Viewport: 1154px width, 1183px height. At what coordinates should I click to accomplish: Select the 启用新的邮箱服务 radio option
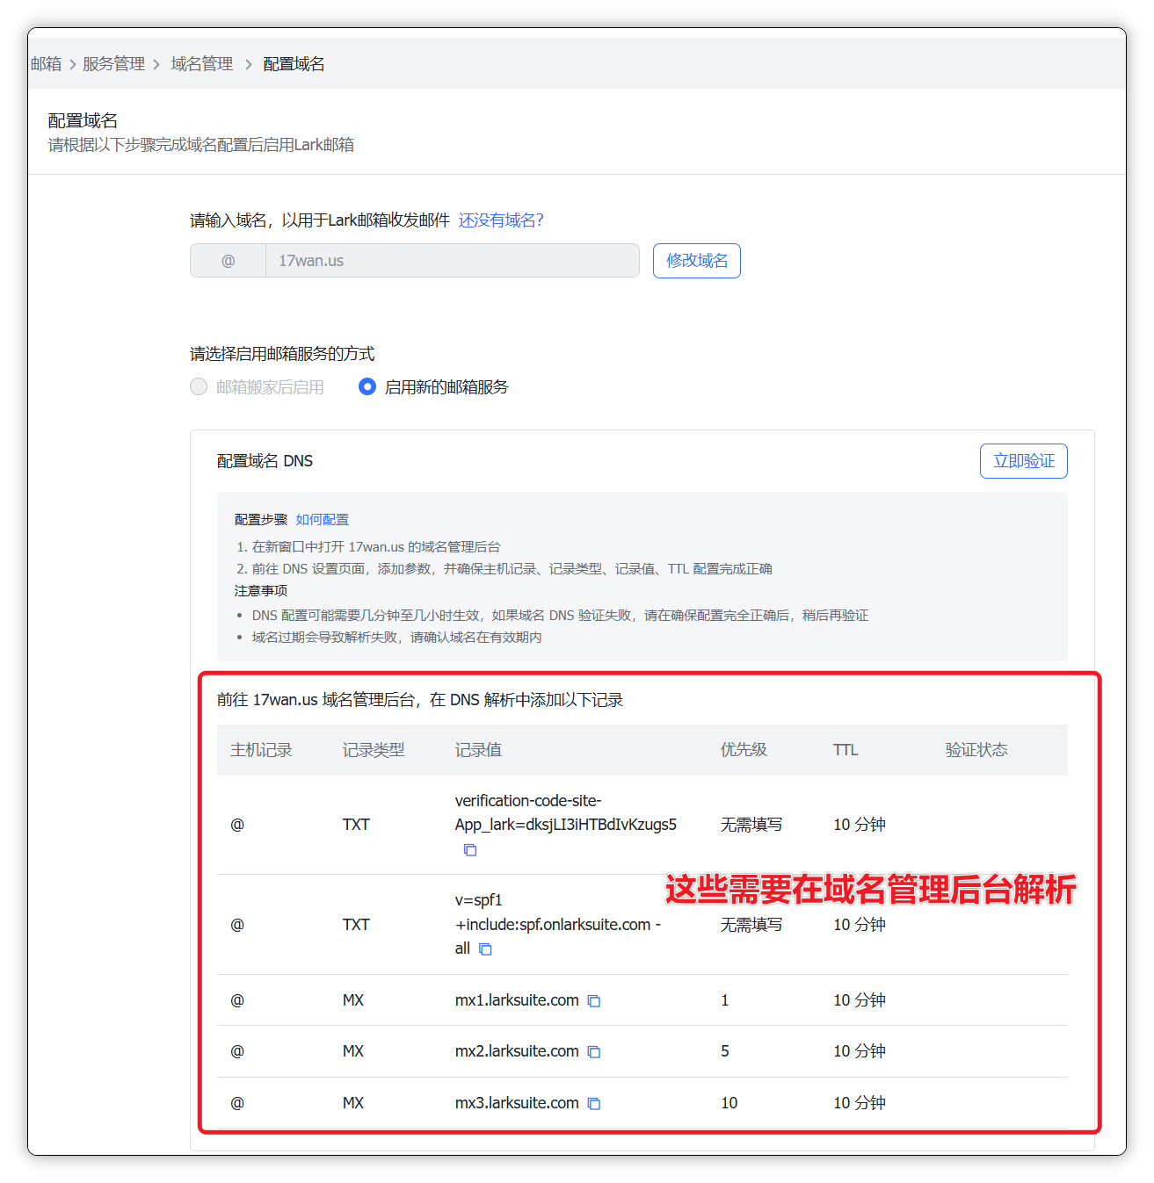(x=367, y=386)
